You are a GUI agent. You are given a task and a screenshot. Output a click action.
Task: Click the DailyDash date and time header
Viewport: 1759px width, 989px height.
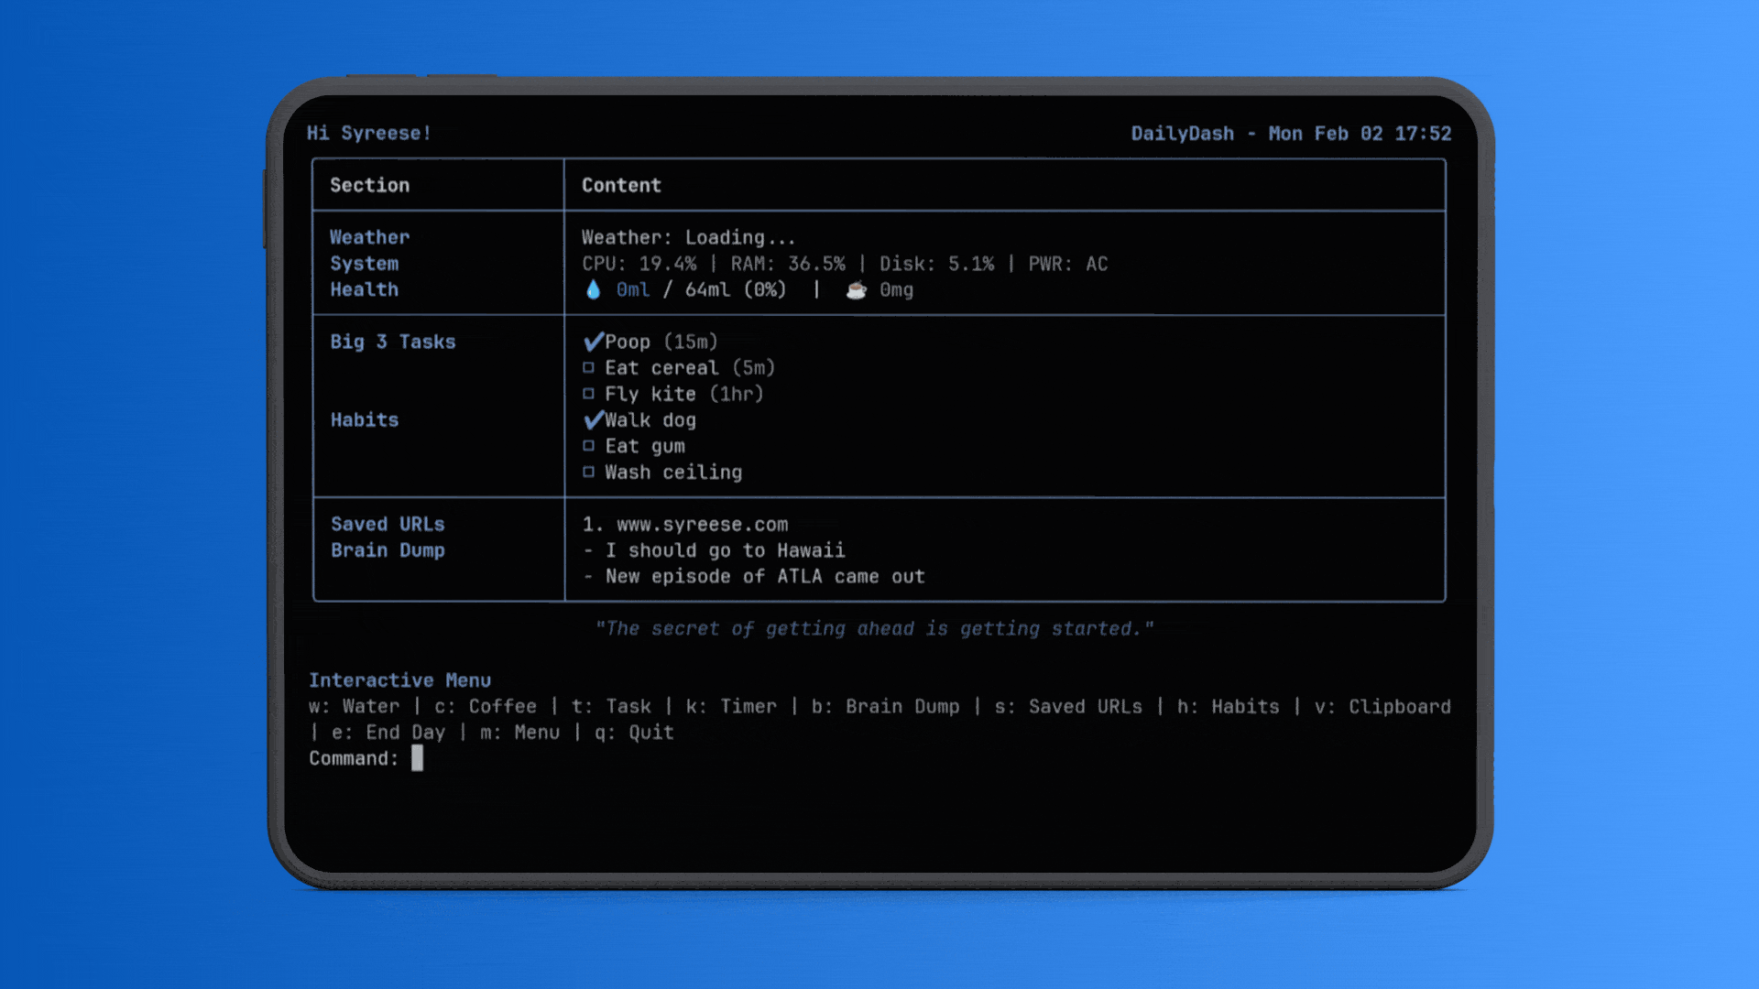(1290, 134)
